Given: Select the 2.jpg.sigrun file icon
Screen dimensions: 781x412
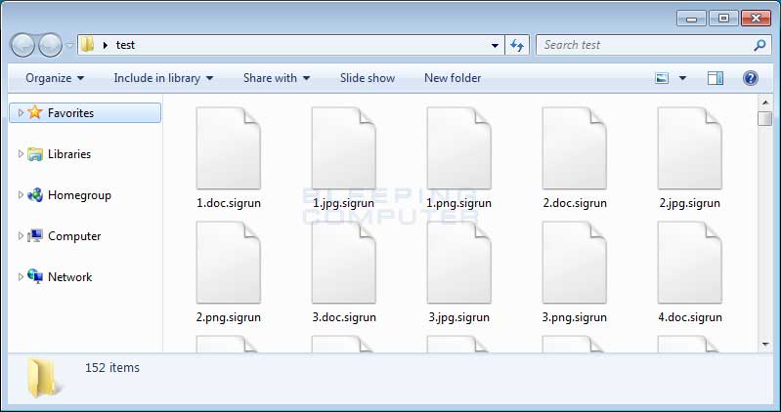Looking at the screenshot, I should (690, 148).
